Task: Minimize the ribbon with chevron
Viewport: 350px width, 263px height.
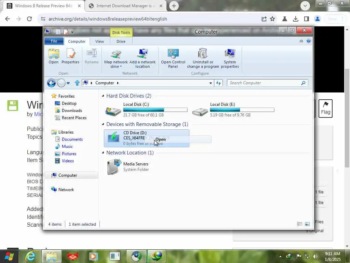Action: [x=301, y=41]
